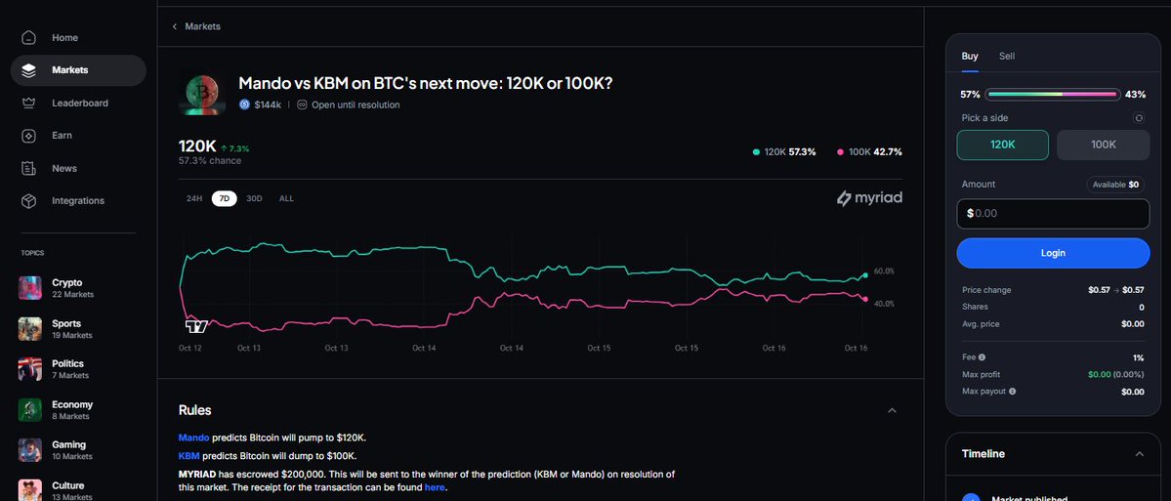
Task: Click the Login button
Action: click(x=1053, y=253)
